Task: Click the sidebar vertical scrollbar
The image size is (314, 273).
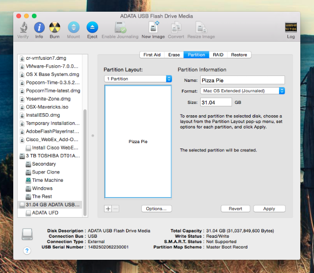Action: pyautogui.click(x=85, y=162)
